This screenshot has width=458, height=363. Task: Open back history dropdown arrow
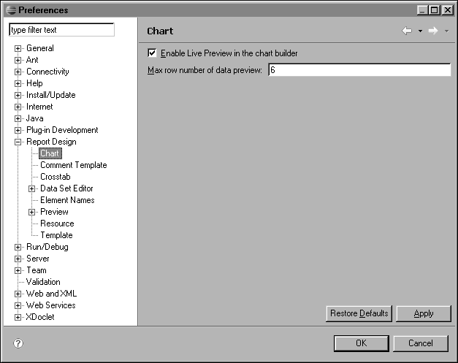point(420,31)
